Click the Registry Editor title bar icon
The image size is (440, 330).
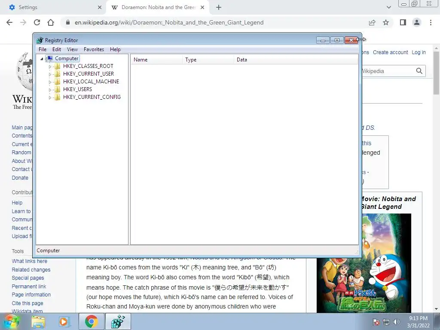point(40,40)
